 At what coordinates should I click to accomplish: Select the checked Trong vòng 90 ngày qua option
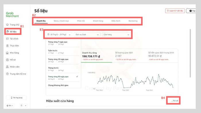(63, 78)
